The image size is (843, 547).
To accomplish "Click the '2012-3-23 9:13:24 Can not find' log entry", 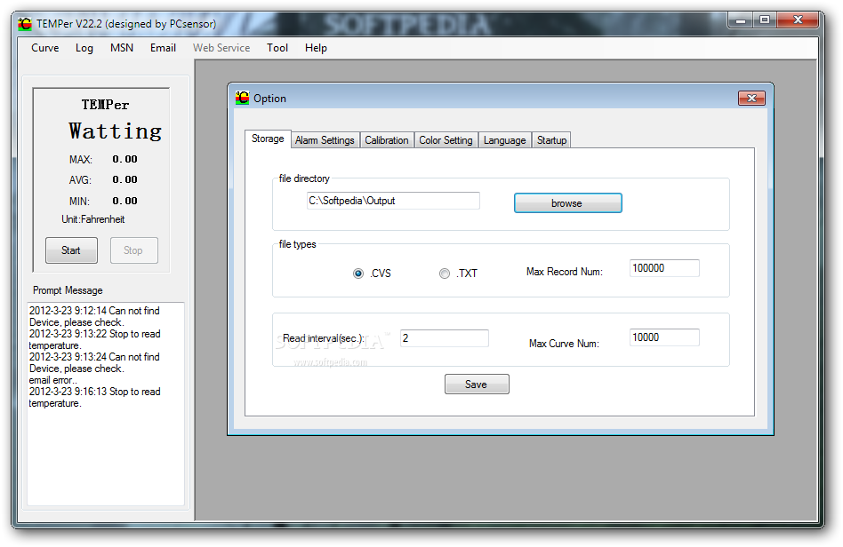I will (x=94, y=357).
